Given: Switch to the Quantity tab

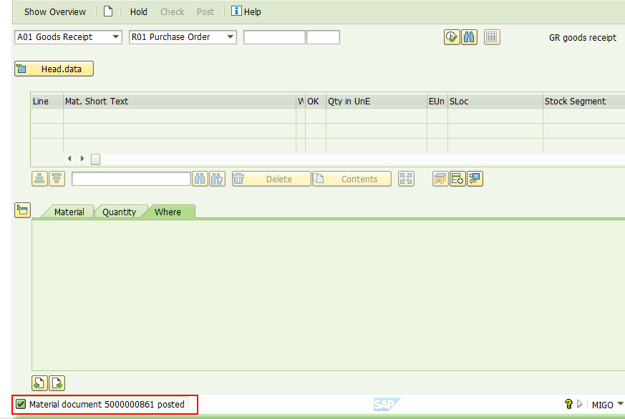Looking at the screenshot, I should click(120, 212).
